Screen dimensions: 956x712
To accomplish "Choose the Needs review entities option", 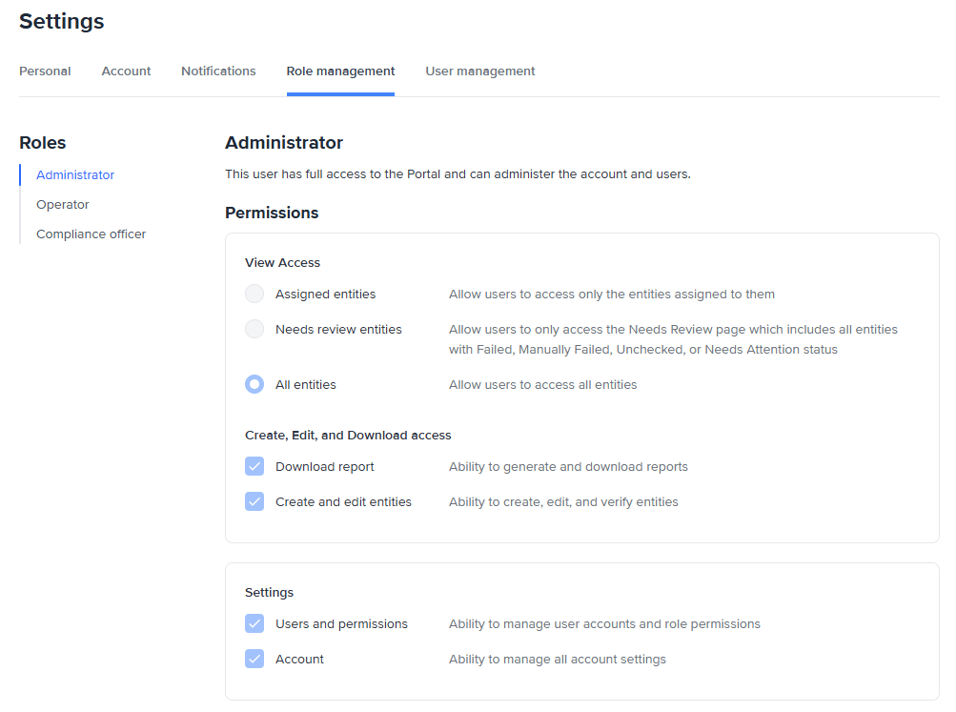I will click(x=254, y=330).
